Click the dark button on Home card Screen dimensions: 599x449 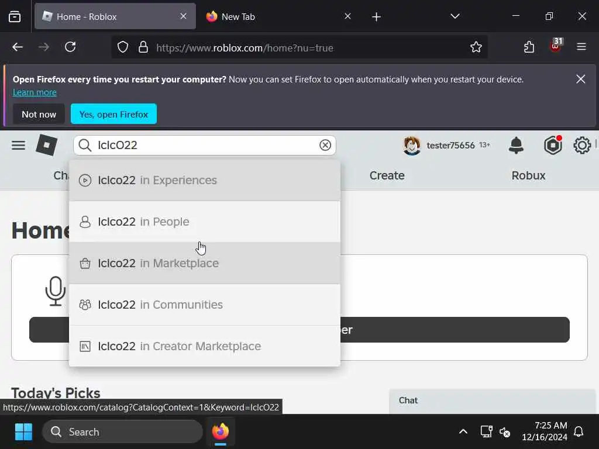pyautogui.click(x=455, y=330)
